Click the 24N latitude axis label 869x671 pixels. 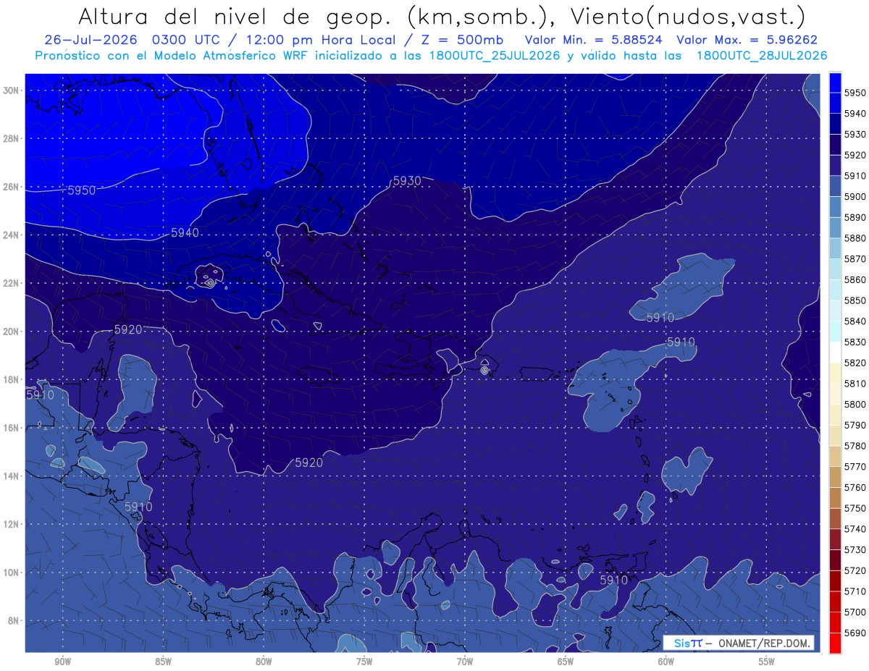pos(12,235)
